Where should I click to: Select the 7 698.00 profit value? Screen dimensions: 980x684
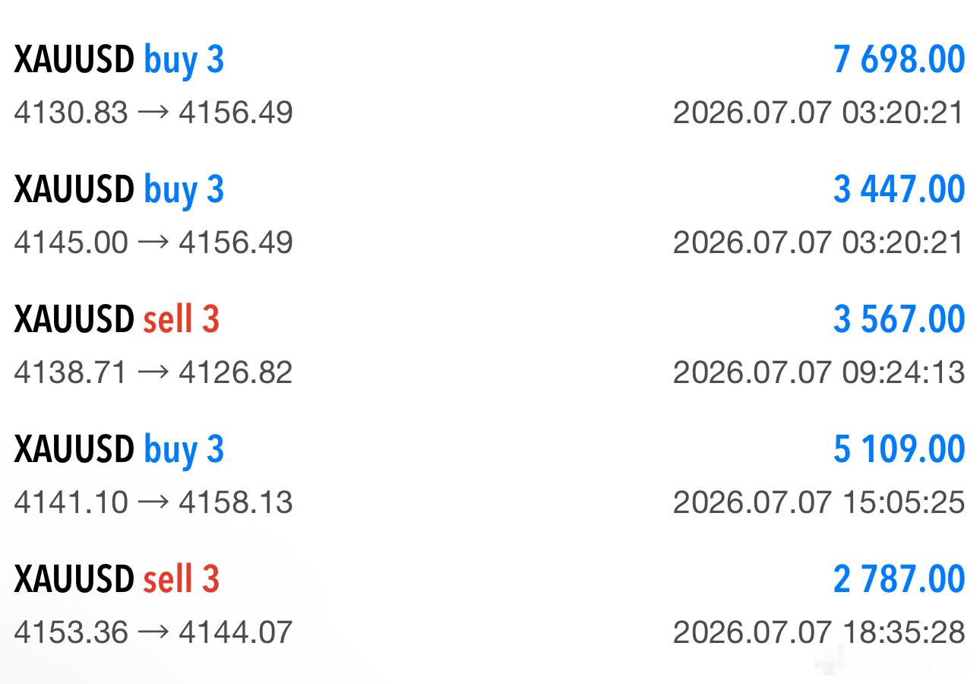click(899, 60)
